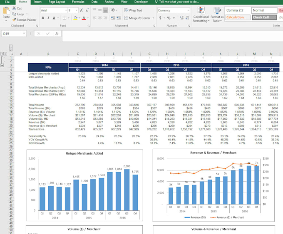Click the yellow Fill Color button
The width and height of the screenshot is (283, 234).
coord(74,18)
